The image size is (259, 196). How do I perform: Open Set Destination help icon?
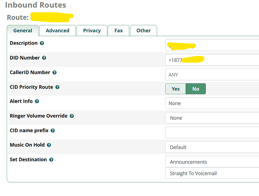pos(51,160)
